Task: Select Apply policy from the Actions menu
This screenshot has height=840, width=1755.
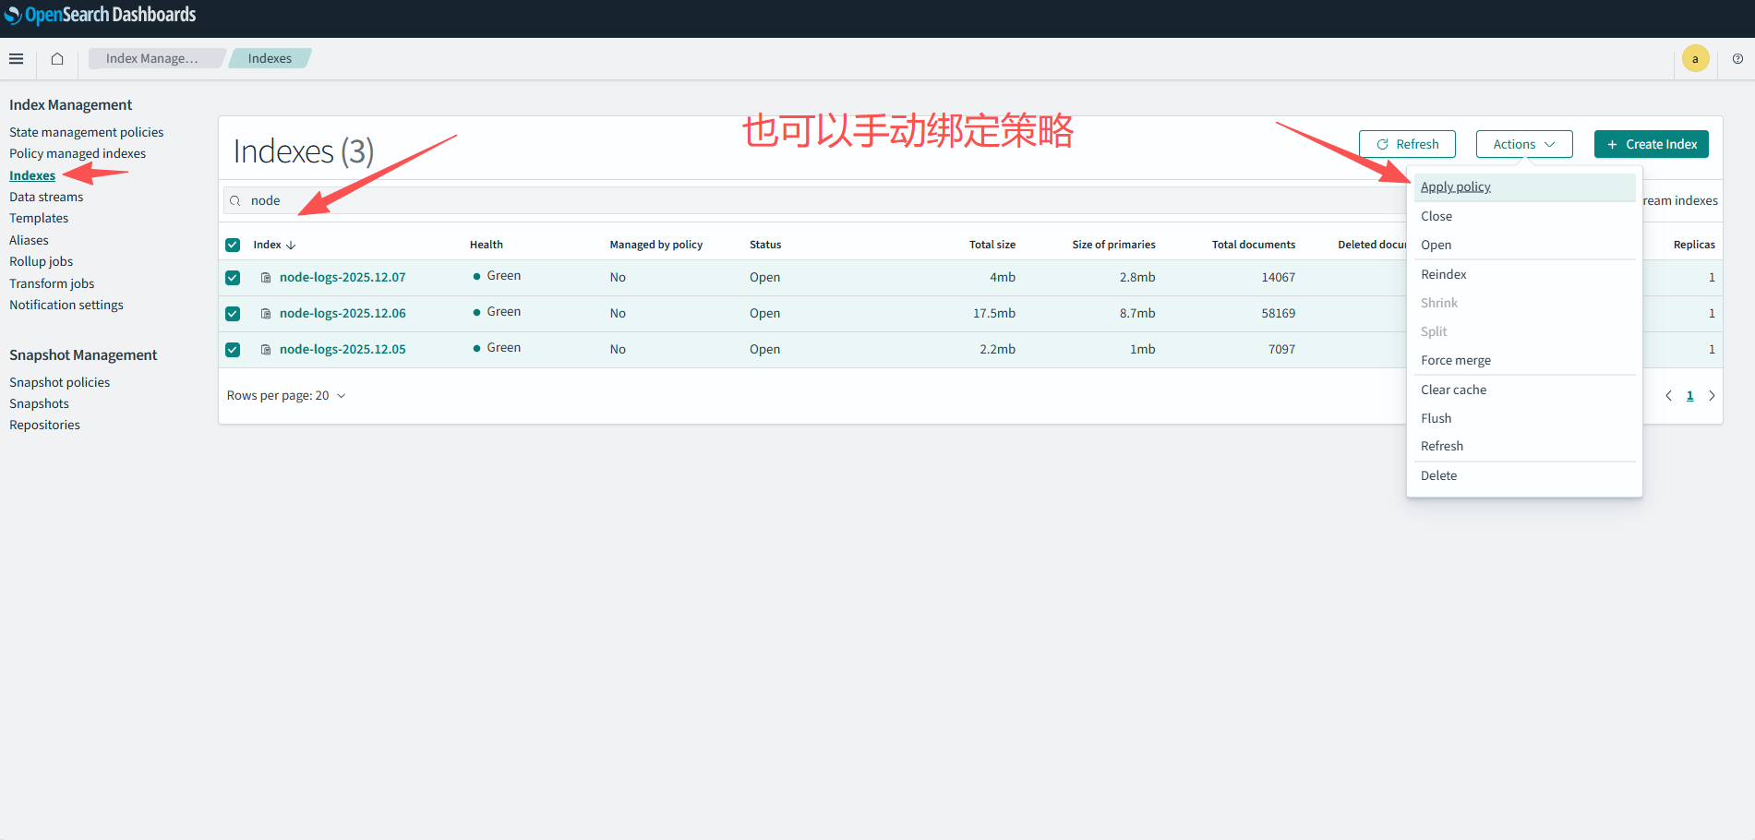Action: (x=1455, y=186)
